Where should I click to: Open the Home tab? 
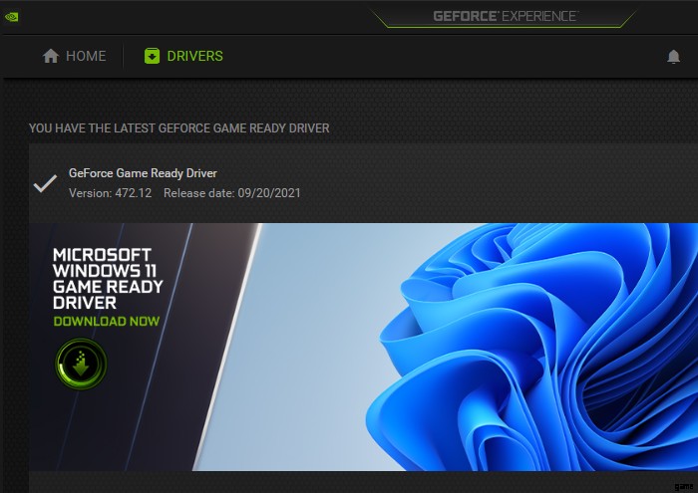coord(74,56)
